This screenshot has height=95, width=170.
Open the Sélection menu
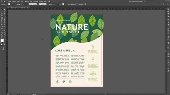pos(27,1)
